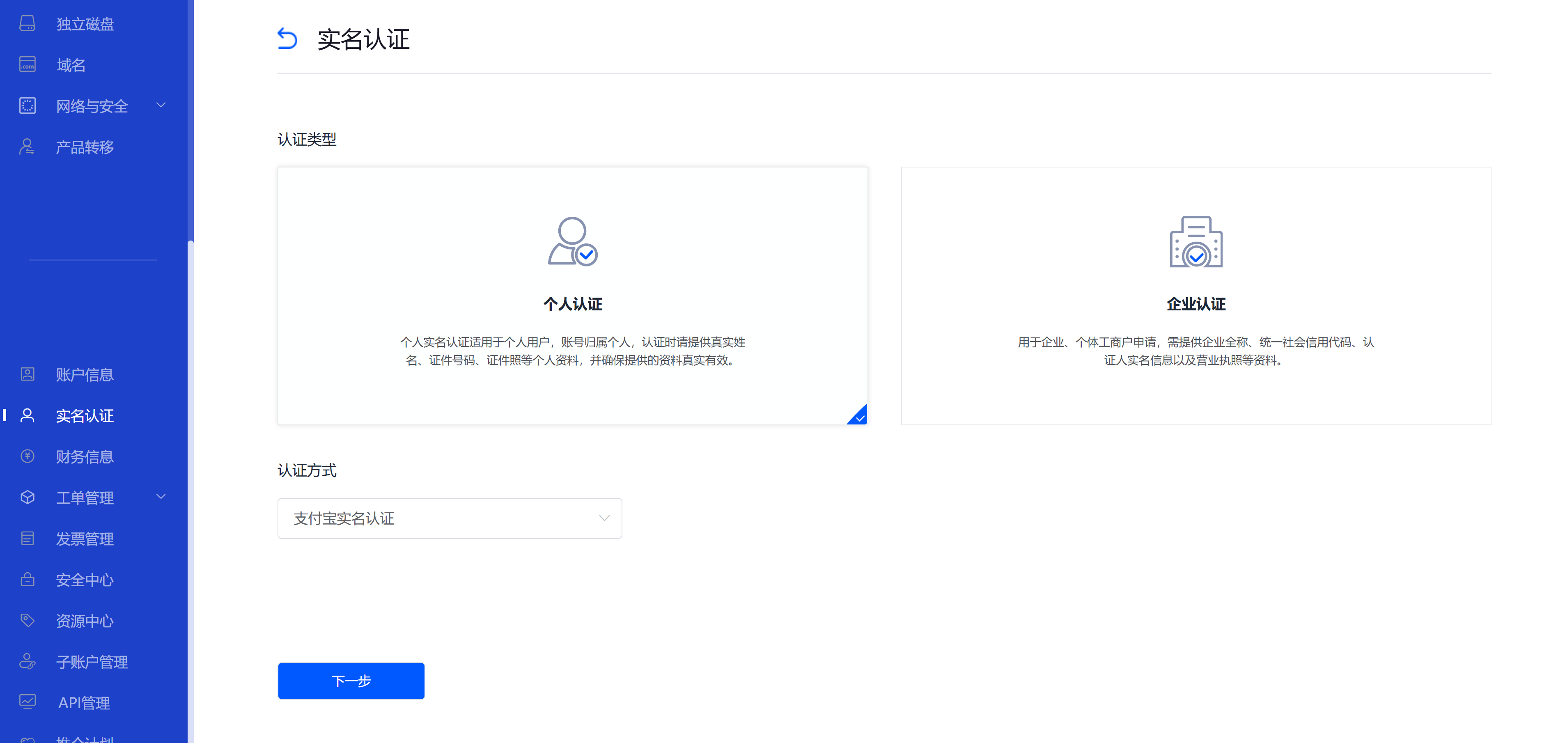This screenshot has width=1565, height=743.
Task: Click the 实名认证 person icon in sidebar
Action: click(x=28, y=415)
